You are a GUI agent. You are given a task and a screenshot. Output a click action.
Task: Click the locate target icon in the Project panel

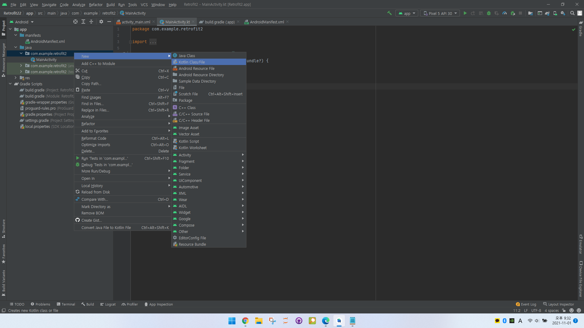[75, 22]
